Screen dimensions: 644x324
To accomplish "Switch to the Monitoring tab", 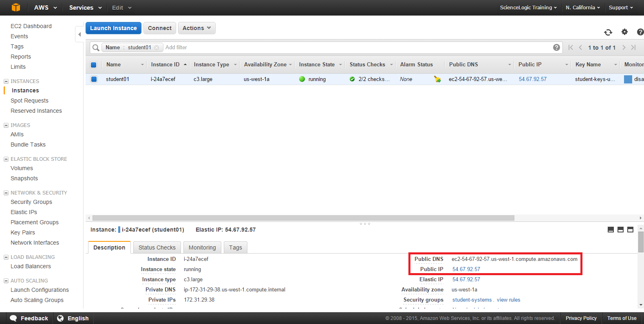I will coord(202,247).
